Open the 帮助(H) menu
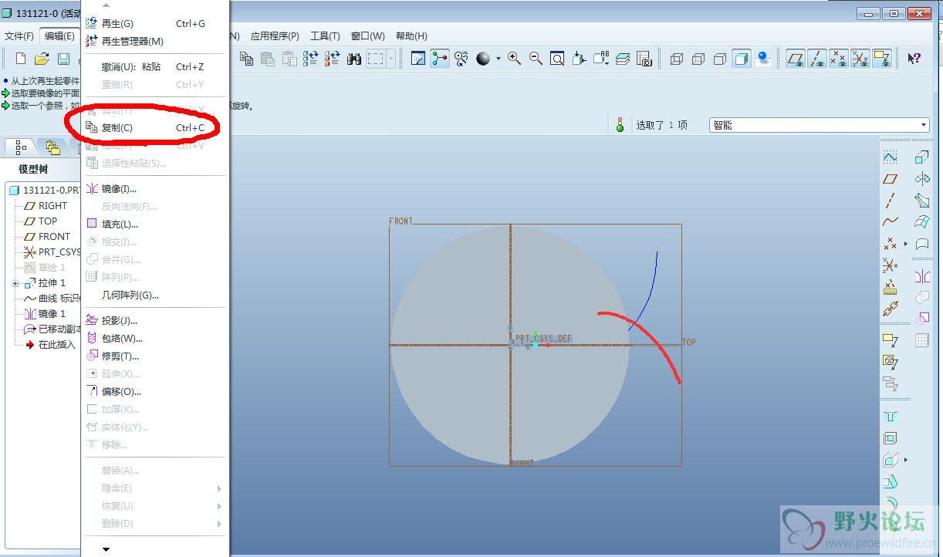Image resolution: width=943 pixels, height=557 pixels. 411,36
